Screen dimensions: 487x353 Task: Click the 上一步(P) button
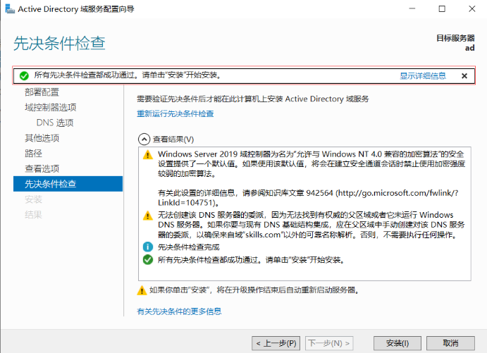pyautogui.click(x=276, y=343)
